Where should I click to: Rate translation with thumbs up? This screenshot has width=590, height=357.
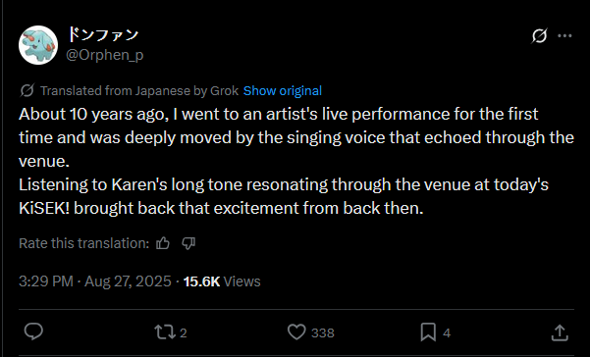163,243
